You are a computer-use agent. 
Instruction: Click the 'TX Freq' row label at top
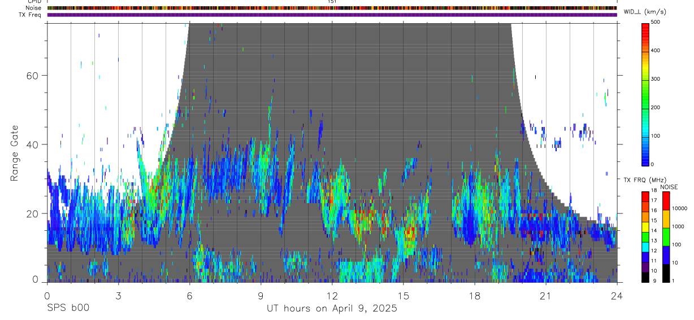30,15
